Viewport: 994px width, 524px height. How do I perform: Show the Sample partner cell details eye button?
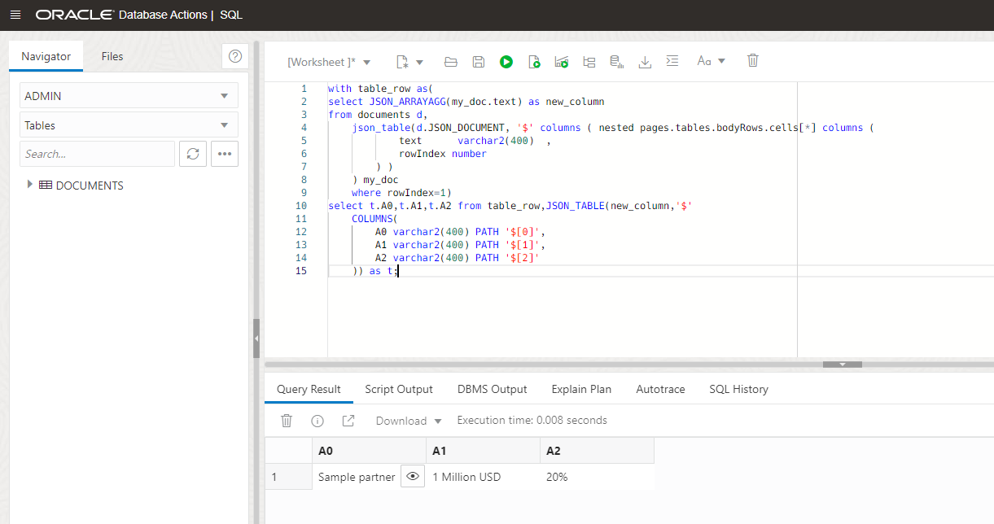(412, 476)
